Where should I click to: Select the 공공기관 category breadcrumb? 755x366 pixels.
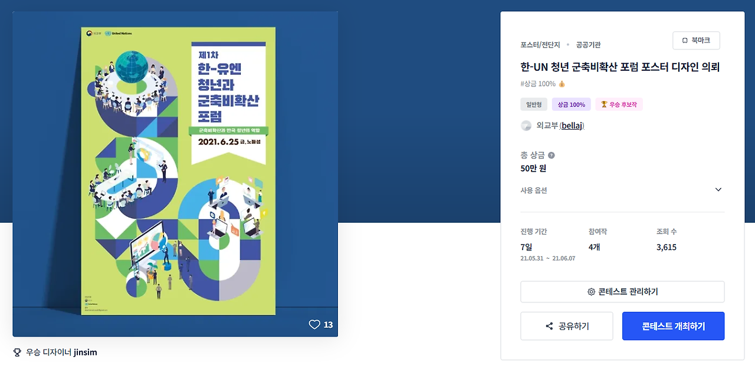pyautogui.click(x=589, y=45)
